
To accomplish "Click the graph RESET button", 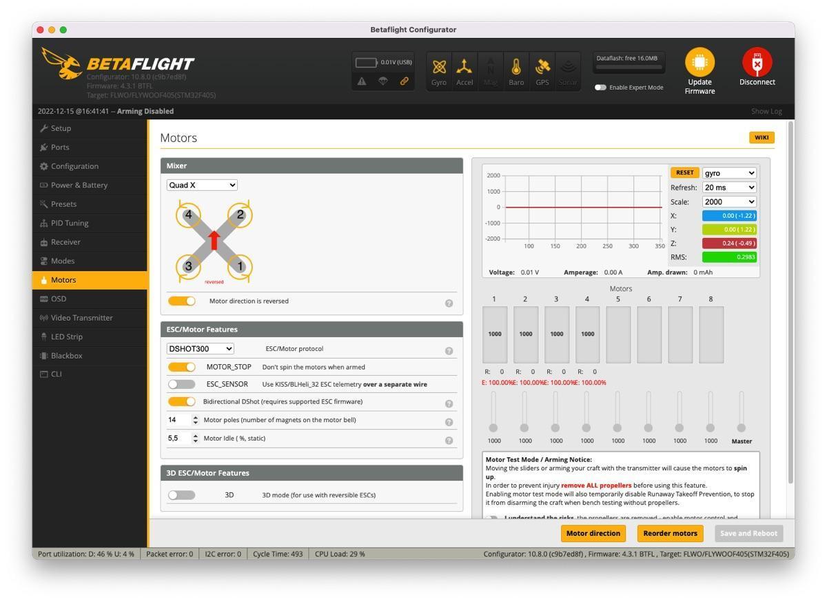I will coord(684,173).
